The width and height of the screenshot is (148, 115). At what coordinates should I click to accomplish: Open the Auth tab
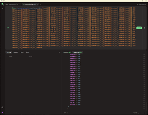point(22,52)
